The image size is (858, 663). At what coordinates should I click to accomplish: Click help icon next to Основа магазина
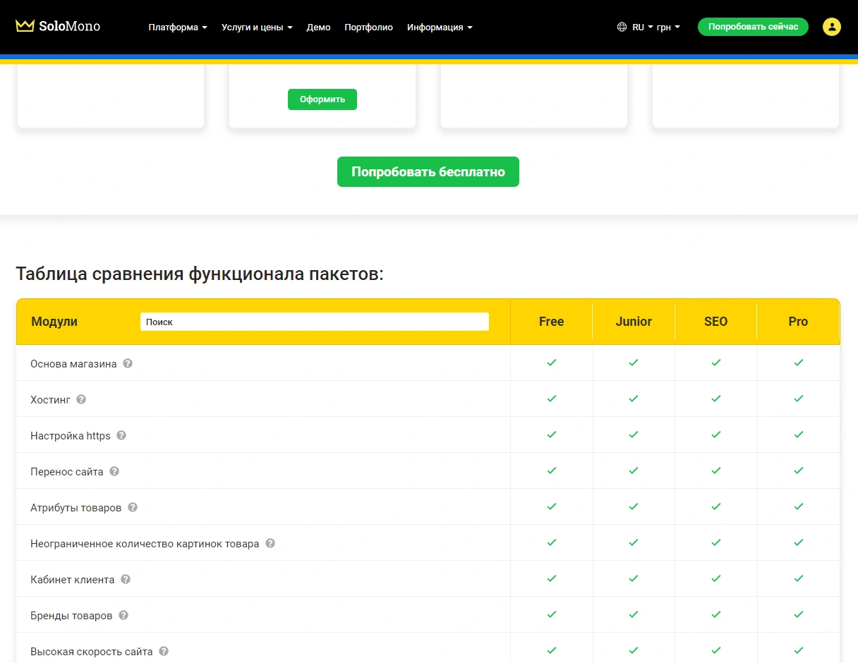click(x=128, y=364)
